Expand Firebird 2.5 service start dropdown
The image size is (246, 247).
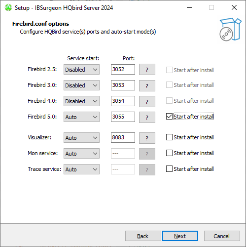pyautogui.click(x=81, y=70)
